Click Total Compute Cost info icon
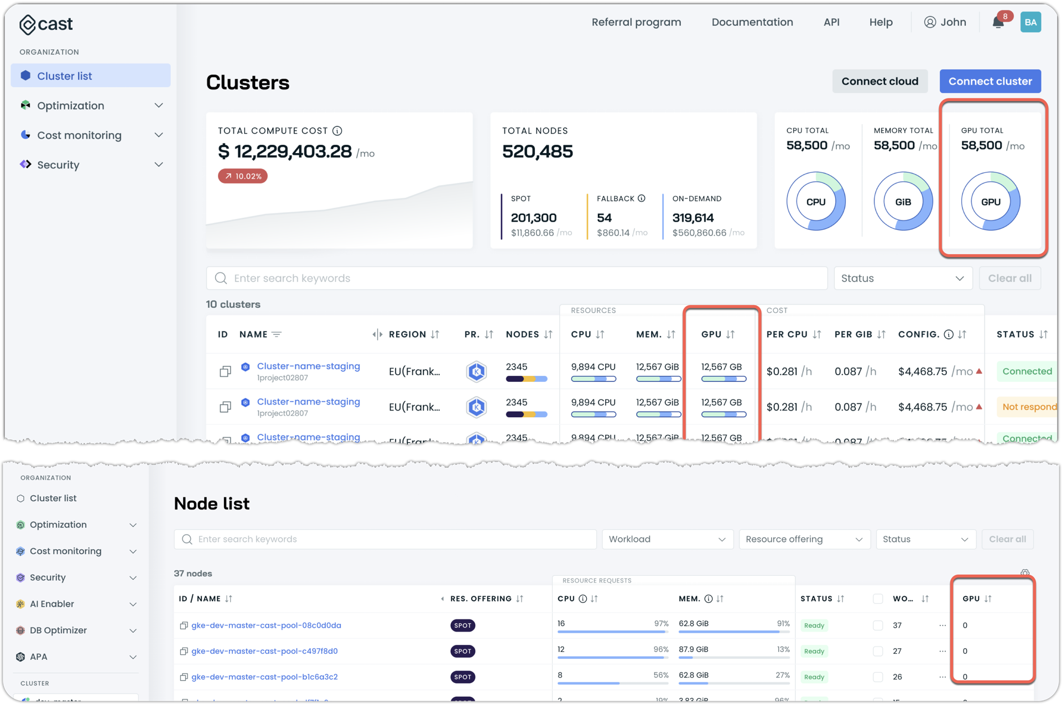Image resolution: width=1062 pixels, height=704 pixels. coord(337,131)
